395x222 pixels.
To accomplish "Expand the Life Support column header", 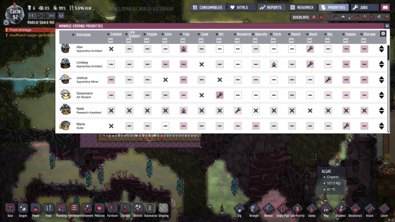I will click(x=133, y=34).
